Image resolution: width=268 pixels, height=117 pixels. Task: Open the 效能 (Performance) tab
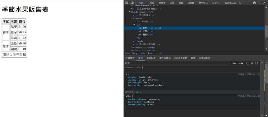[172, 3]
